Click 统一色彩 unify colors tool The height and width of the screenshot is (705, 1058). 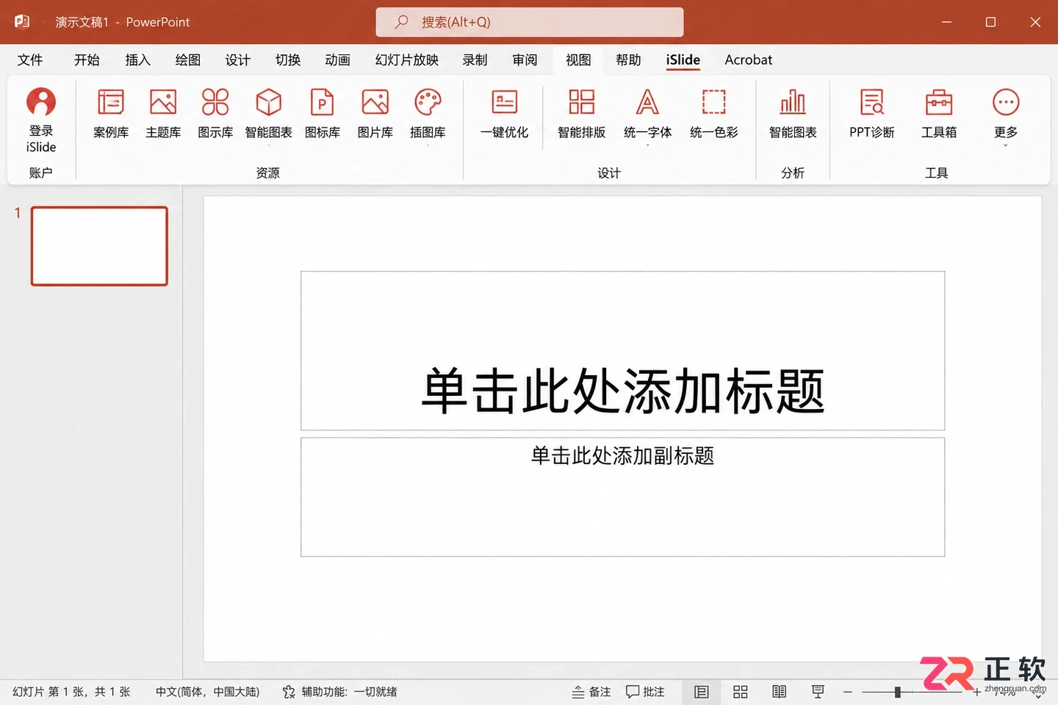point(713,114)
